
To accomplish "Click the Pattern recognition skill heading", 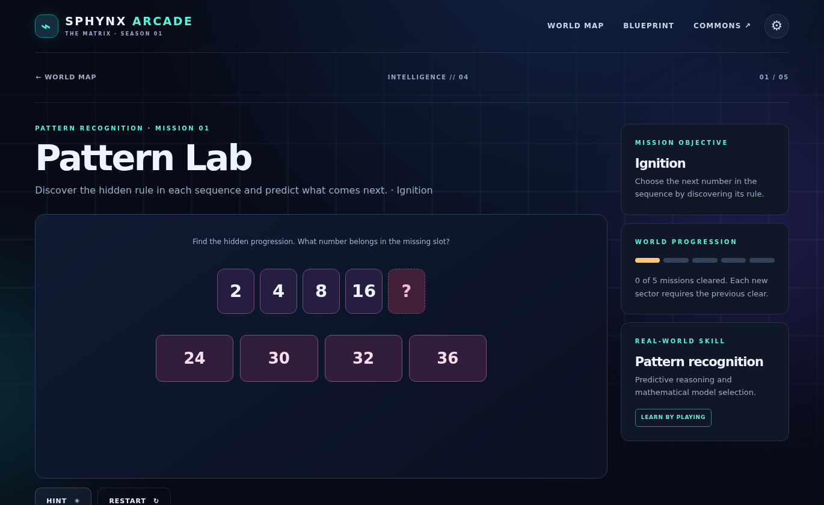I will pos(699,361).
